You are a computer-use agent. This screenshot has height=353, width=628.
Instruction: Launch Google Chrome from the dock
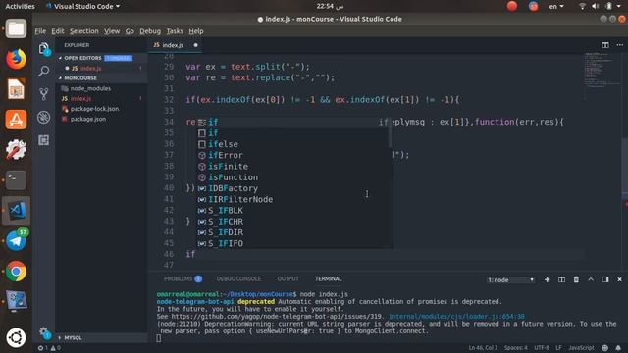16,271
